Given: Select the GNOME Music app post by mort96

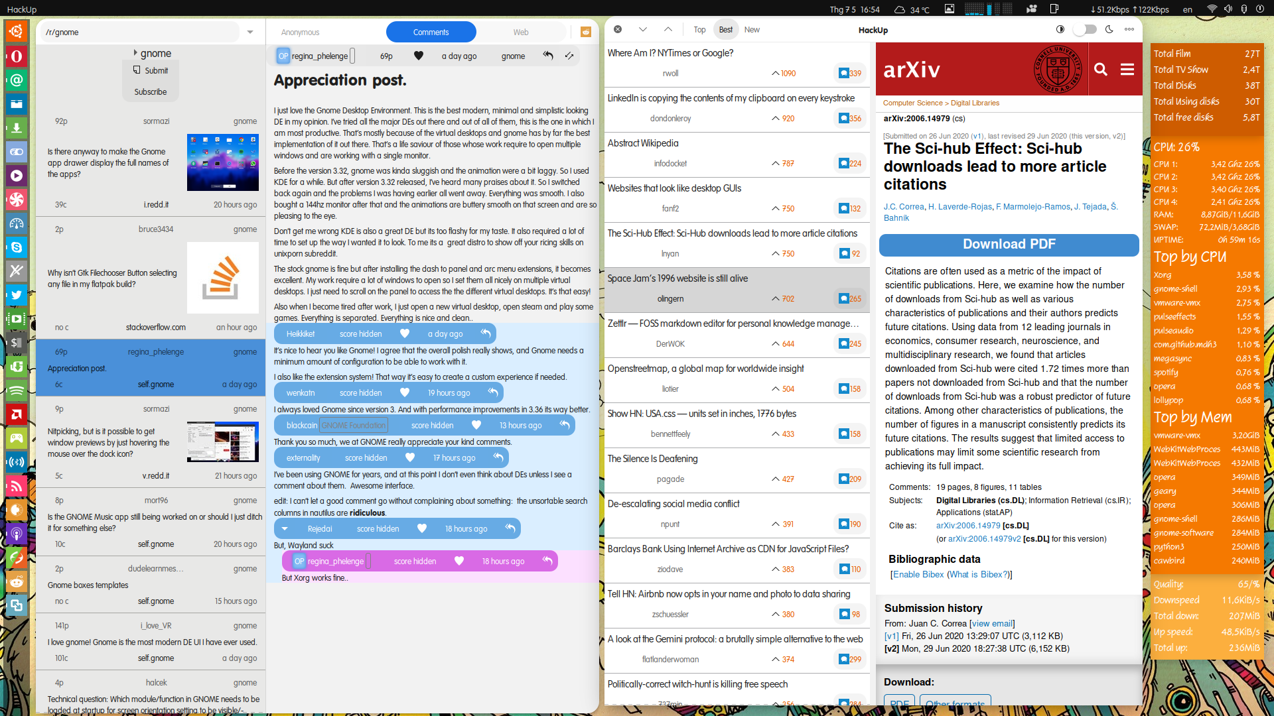Looking at the screenshot, I should (x=151, y=522).
